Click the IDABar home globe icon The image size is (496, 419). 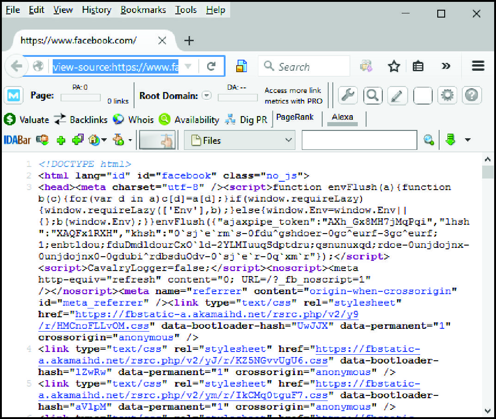(x=94, y=140)
